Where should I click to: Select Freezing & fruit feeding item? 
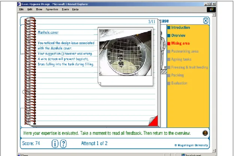click(x=189, y=67)
